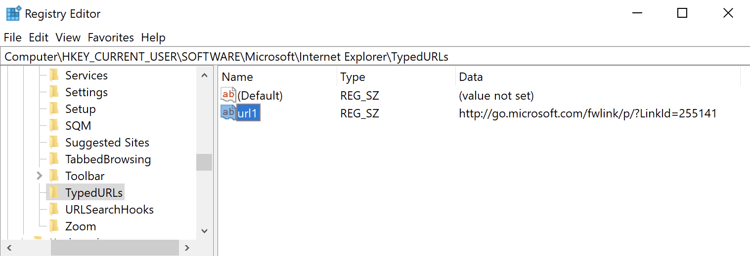Click the SQM folder icon
This screenshot has height=256, width=750.
pyautogui.click(x=54, y=126)
